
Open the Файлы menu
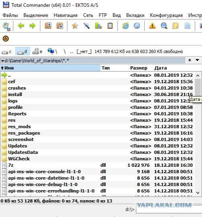[10, 15]
